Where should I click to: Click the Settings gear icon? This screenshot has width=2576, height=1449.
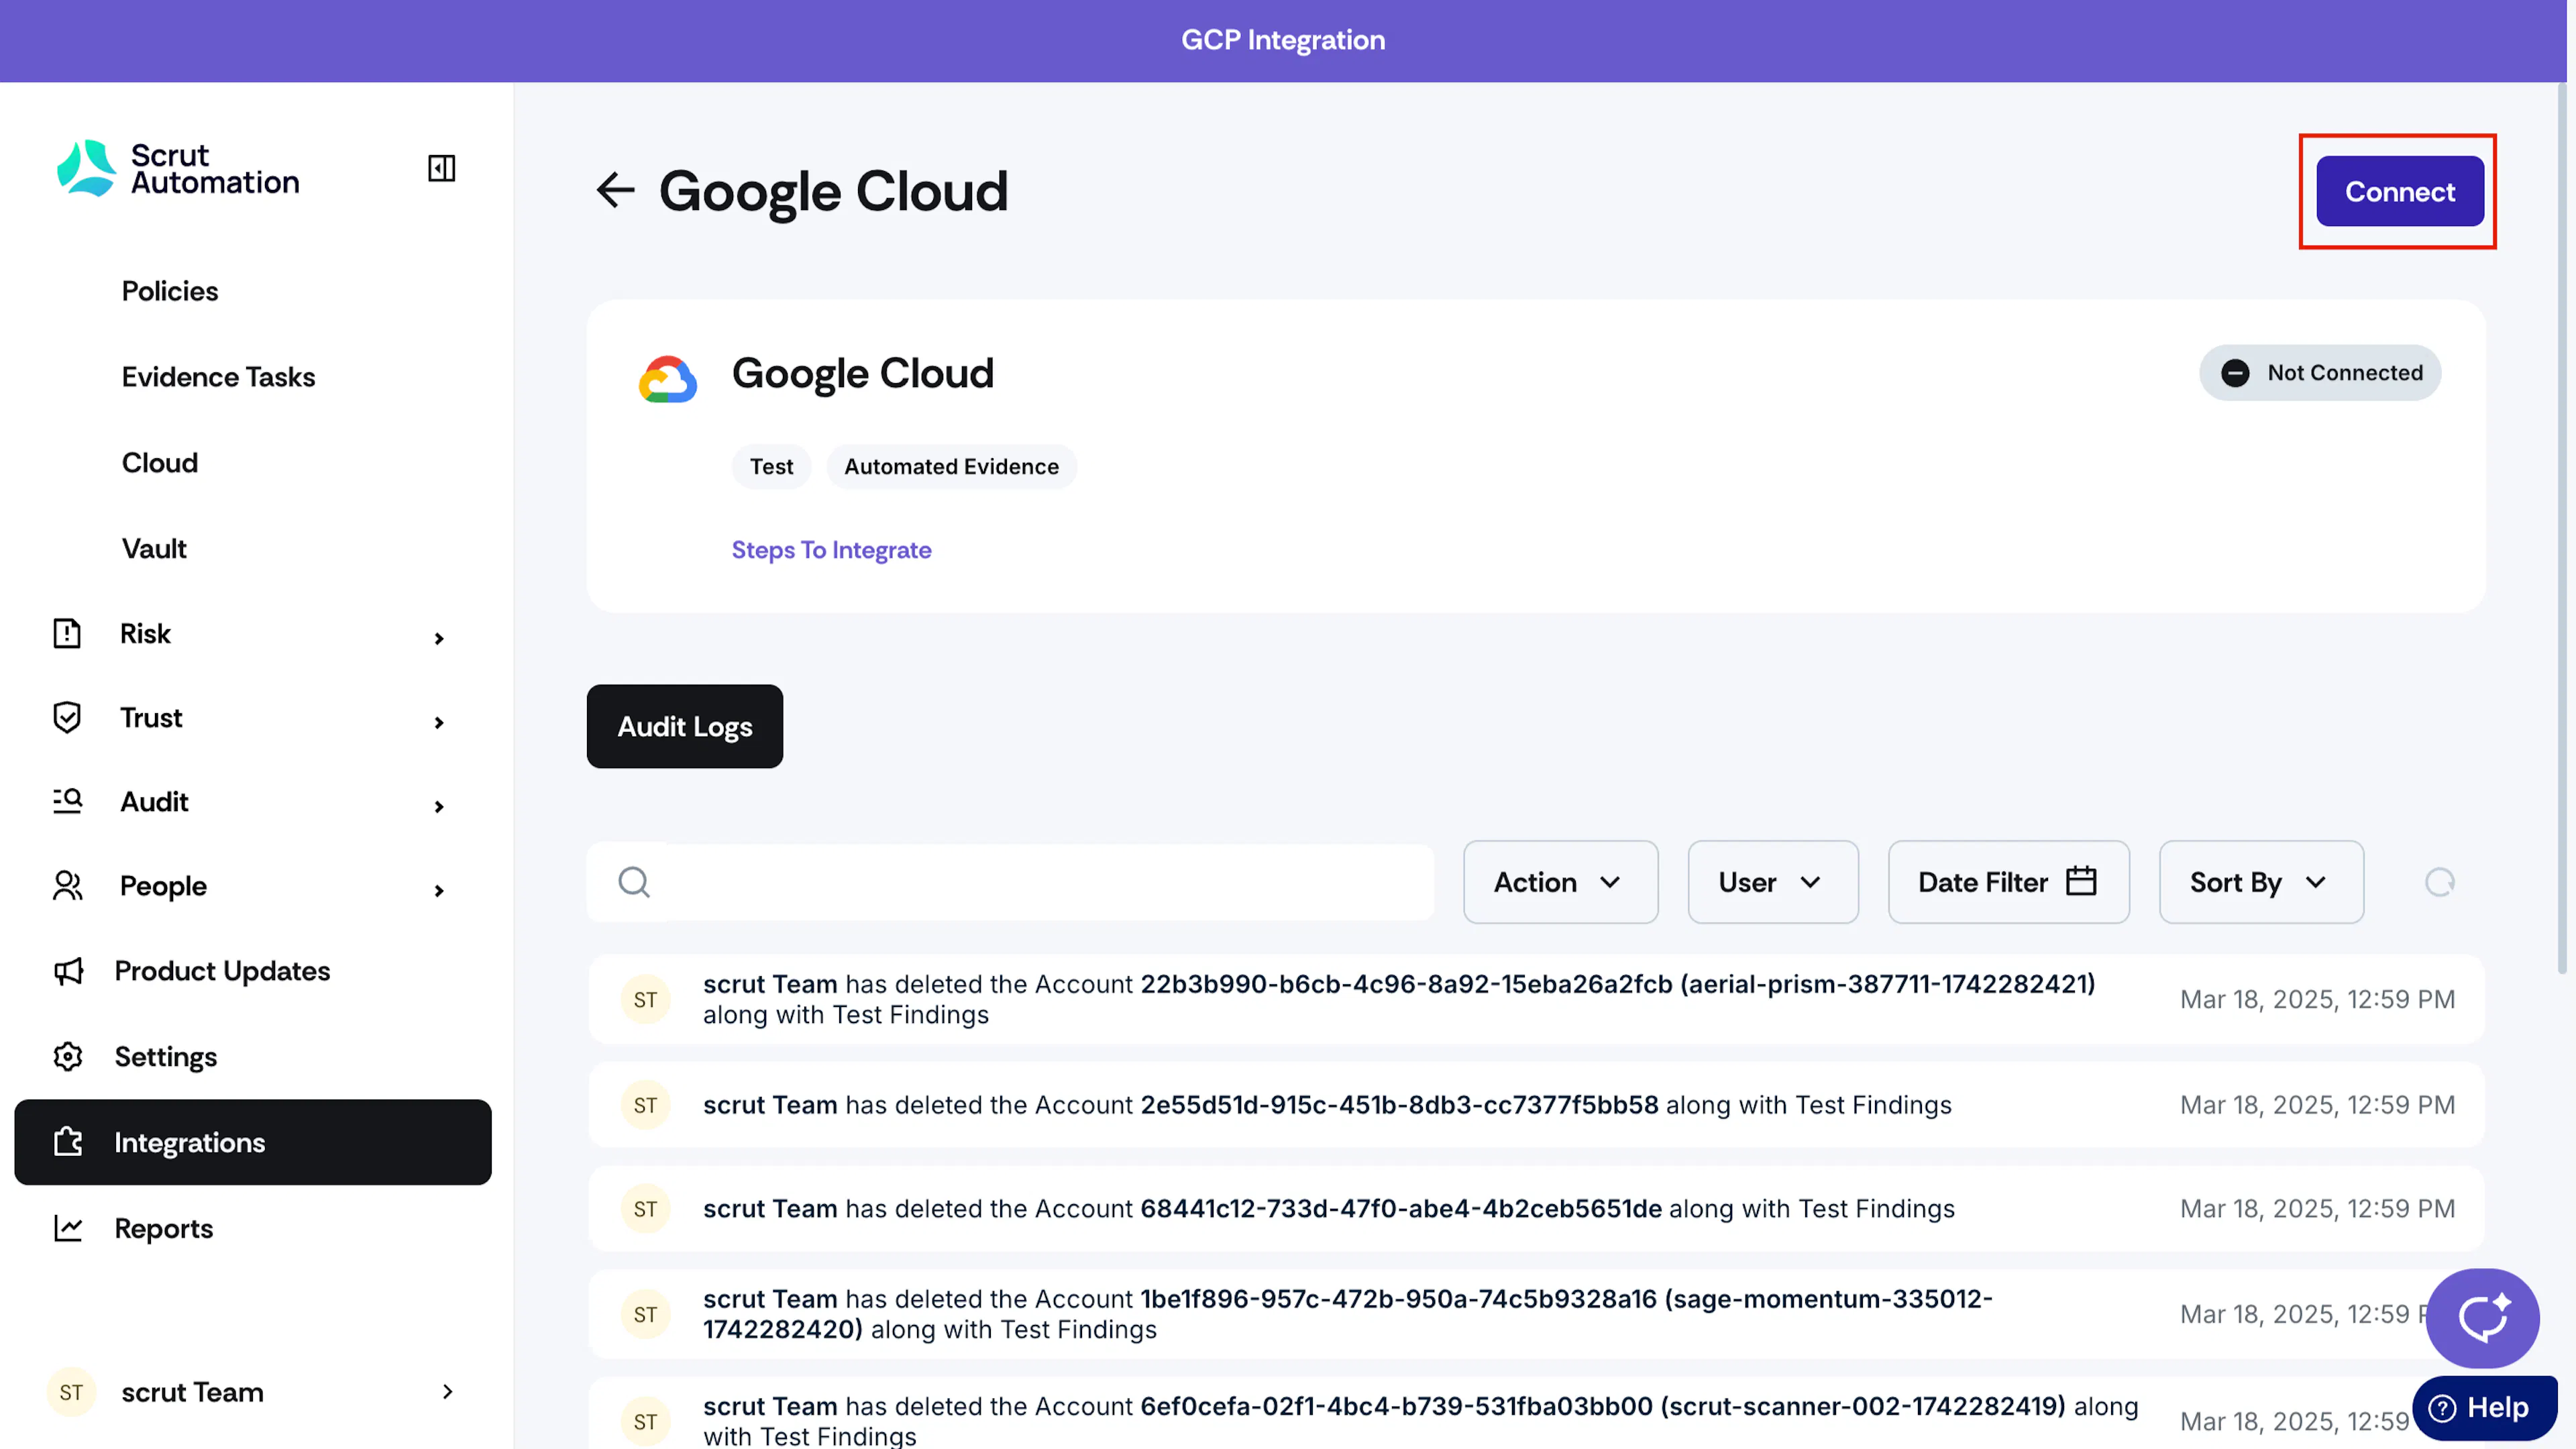pos(68,1057)
